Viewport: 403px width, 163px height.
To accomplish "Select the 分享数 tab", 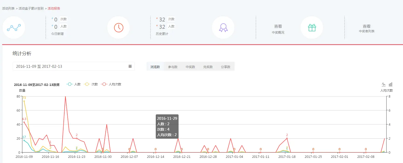I will point(225,66).
